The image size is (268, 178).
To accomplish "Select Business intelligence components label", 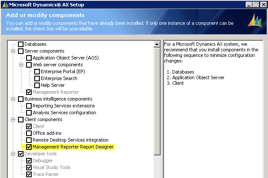I will [58, 99].
